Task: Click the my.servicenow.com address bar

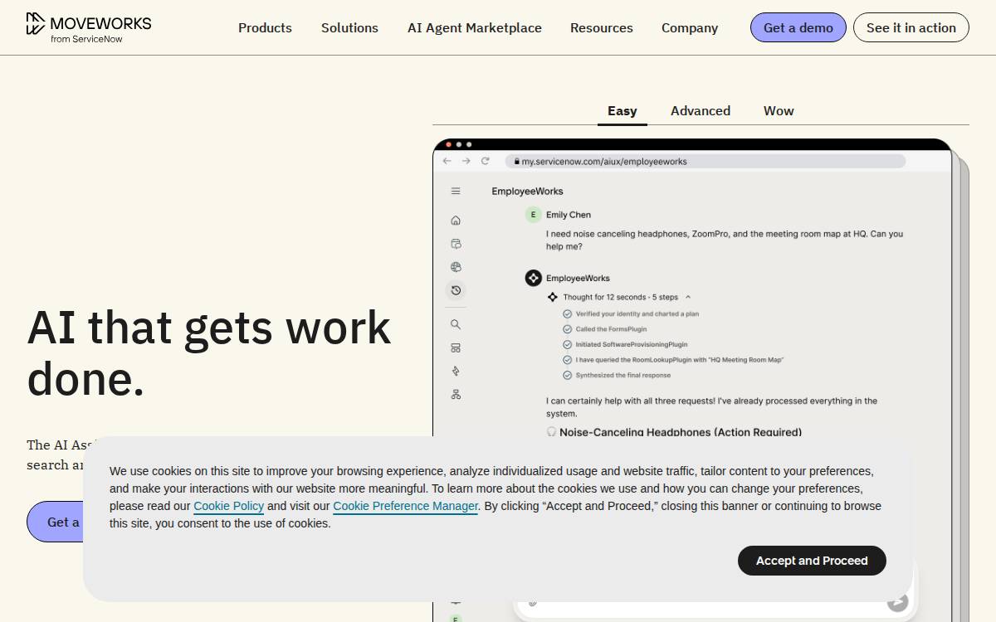Action: (x=705, y=162)
